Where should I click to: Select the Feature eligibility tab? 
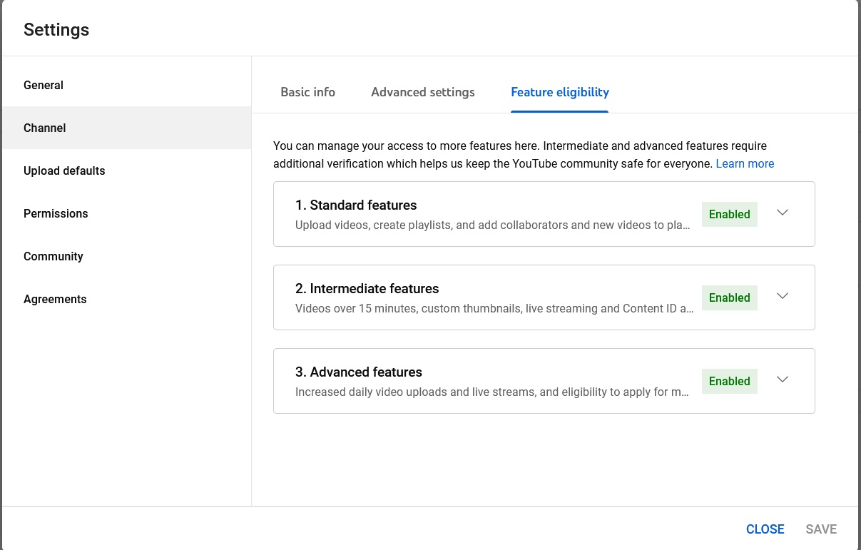pyautogui.click(x=560, y=92)
